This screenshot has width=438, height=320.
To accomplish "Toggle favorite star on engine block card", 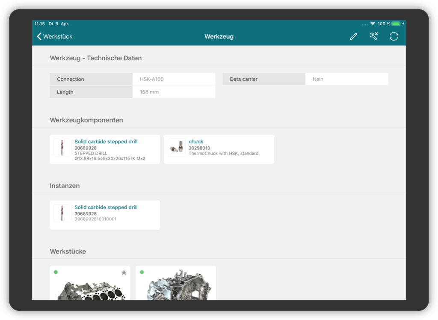I will 124,273.
